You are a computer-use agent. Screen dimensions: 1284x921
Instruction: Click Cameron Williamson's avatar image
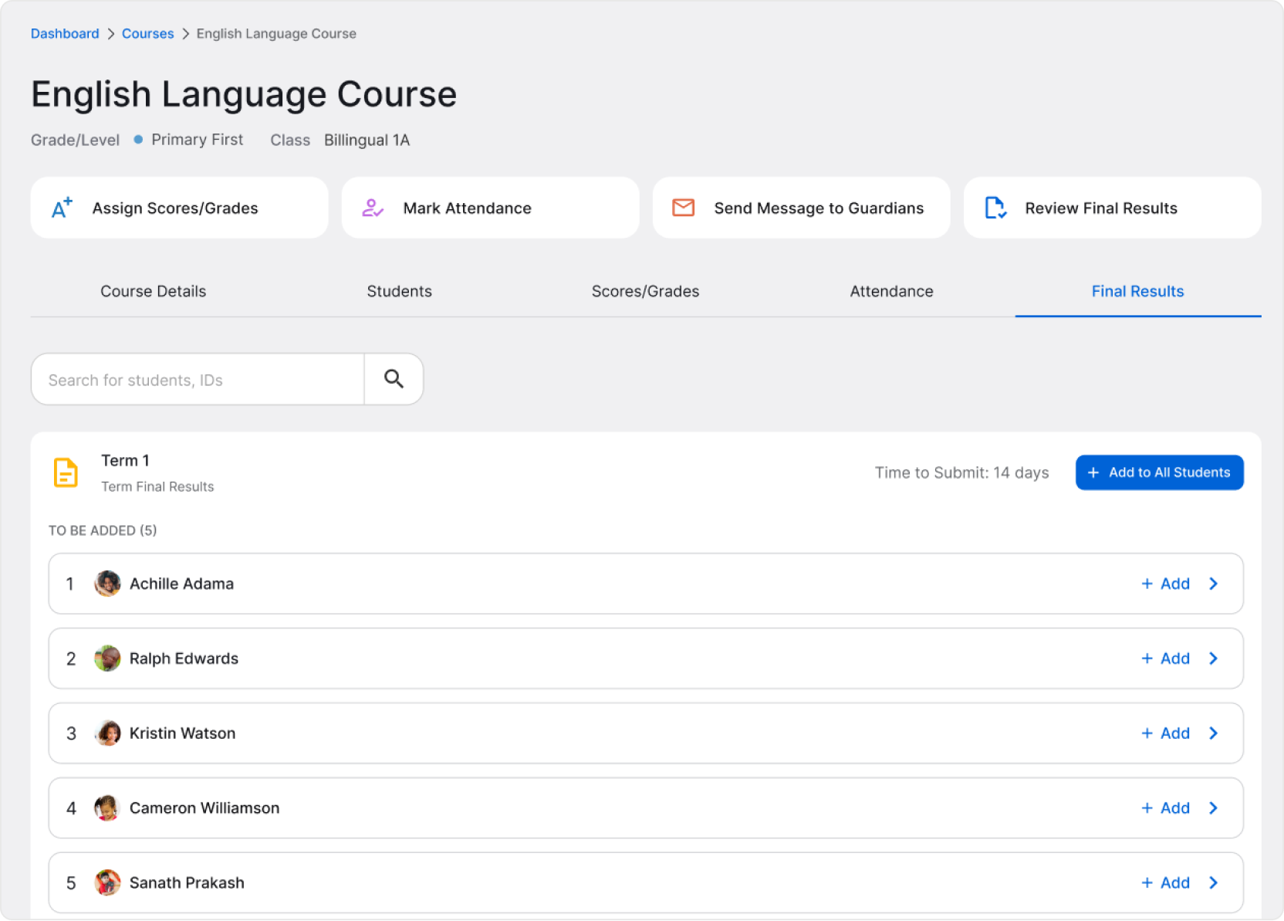107,808
